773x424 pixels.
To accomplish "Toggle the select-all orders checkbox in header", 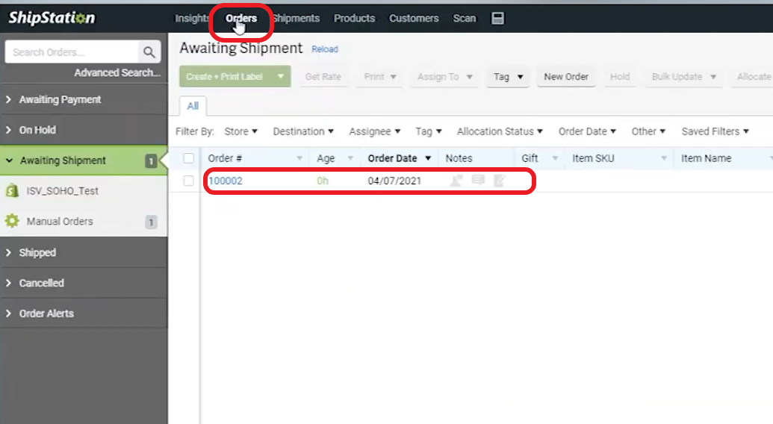I will 189,158.
